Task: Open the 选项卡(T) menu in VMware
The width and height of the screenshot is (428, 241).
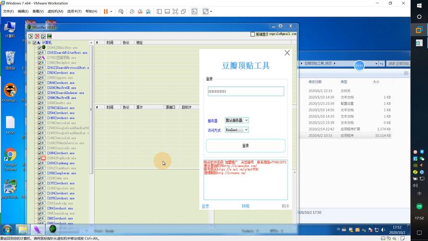Action: [x=74, y=12]
